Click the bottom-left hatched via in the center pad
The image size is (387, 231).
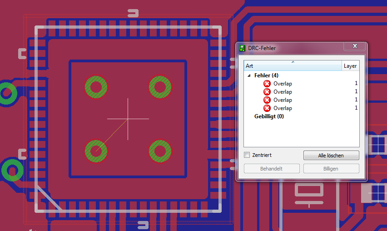click(96, 151)
